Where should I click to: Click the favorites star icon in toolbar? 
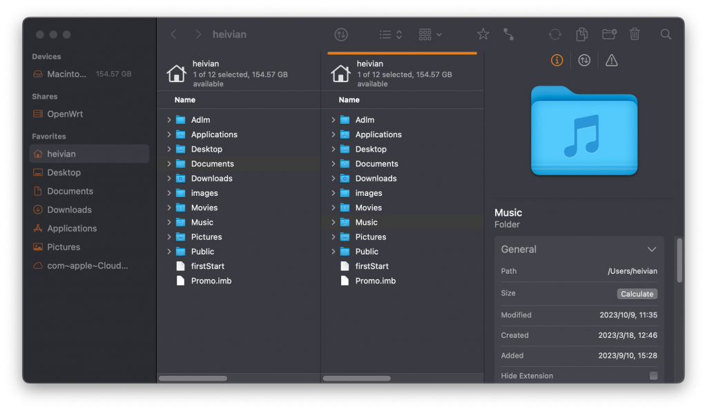(x=483, y=34)
